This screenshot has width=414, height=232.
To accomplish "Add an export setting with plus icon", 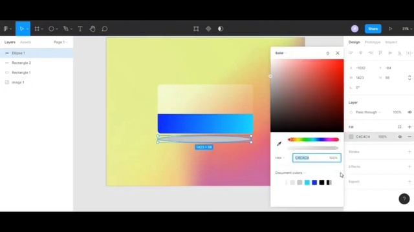I will (409, 182).
